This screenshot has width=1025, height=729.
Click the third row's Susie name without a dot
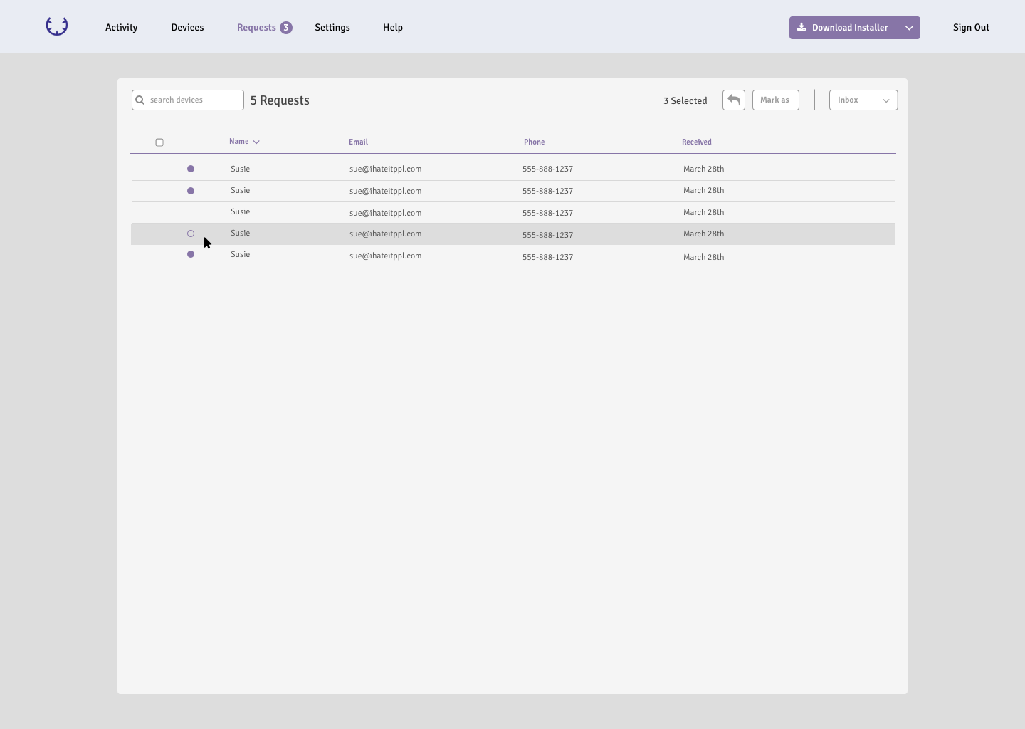[240, 211]
